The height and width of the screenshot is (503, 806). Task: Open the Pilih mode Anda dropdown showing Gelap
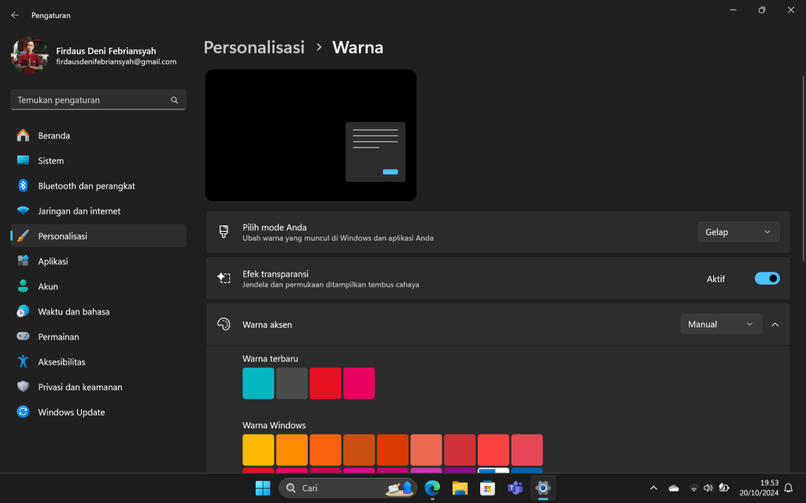738,231
